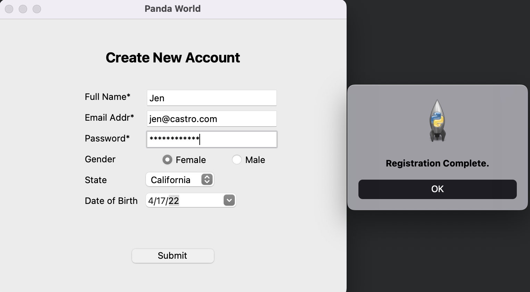
Task: Open the State dropdown showing California
Action: (180, 180)
